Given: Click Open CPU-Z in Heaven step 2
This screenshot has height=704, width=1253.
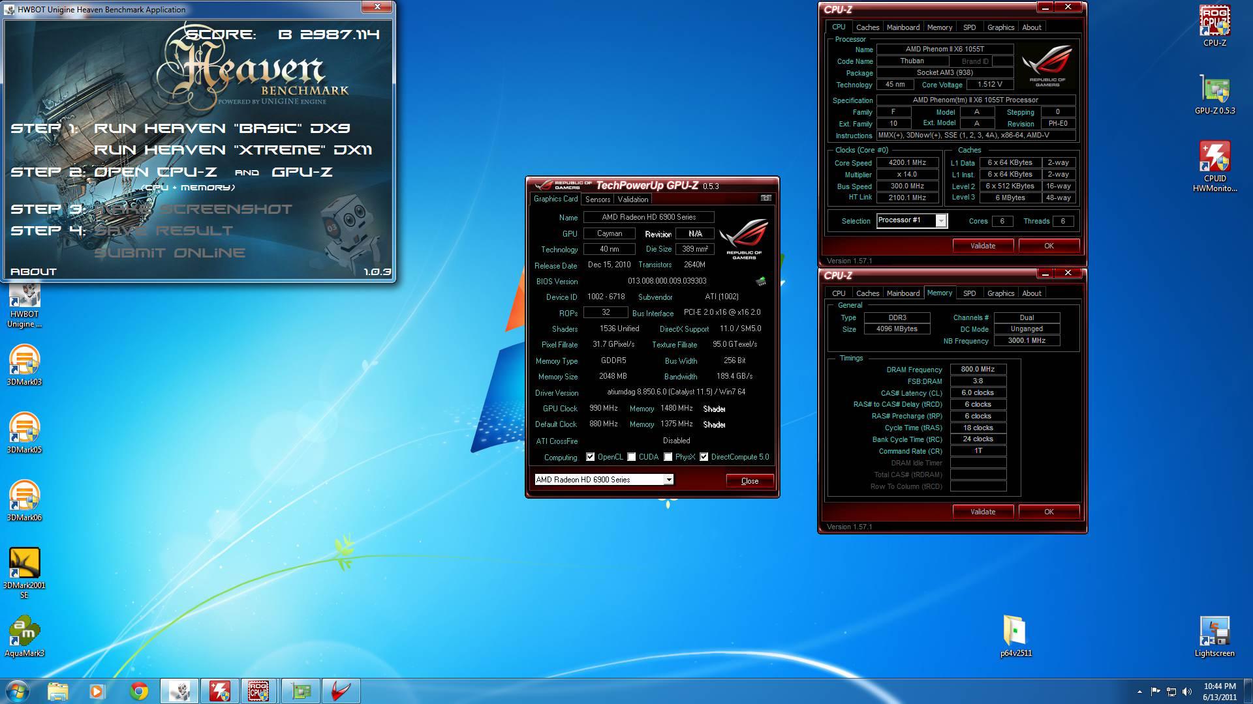Looking at the screenshot, I should pyautogui.click(x=155, y=172).
